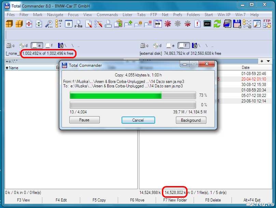Open the DOS command prompt icon

pyautogui.click(x=207, y=24)
